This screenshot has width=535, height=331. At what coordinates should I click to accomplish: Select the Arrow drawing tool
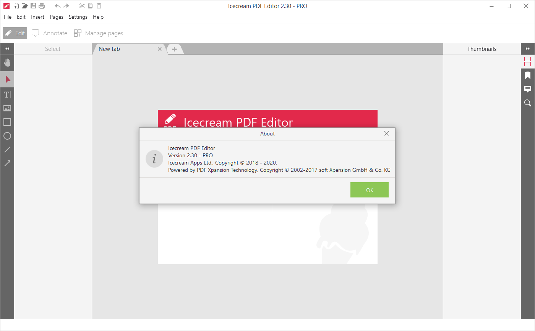point(7,163)
